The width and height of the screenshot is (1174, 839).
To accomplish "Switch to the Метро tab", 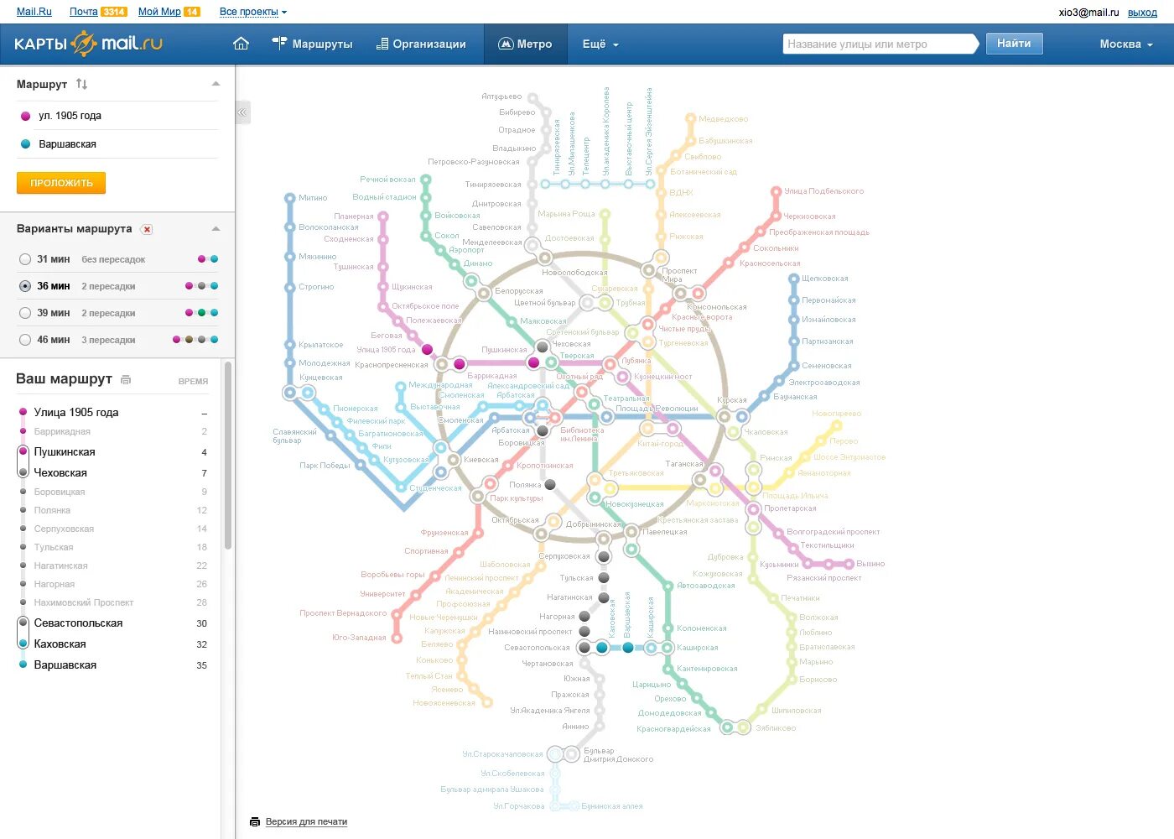I will point(525,44).
